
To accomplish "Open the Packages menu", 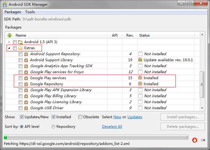I will coord(13,12).
